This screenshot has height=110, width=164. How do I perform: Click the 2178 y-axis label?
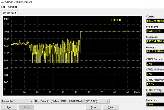[x=7, y=24]
